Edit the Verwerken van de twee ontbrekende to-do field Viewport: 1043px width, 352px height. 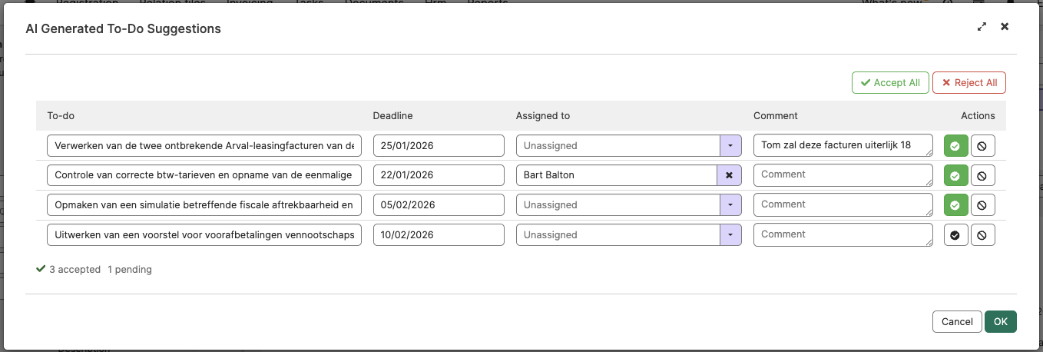pyautogui.click(x=204, y=145)
